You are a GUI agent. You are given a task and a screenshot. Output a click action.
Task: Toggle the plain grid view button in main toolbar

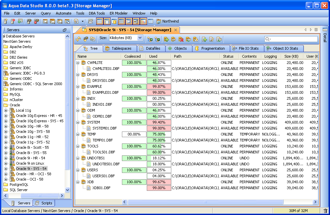click(x=121, y=21)
